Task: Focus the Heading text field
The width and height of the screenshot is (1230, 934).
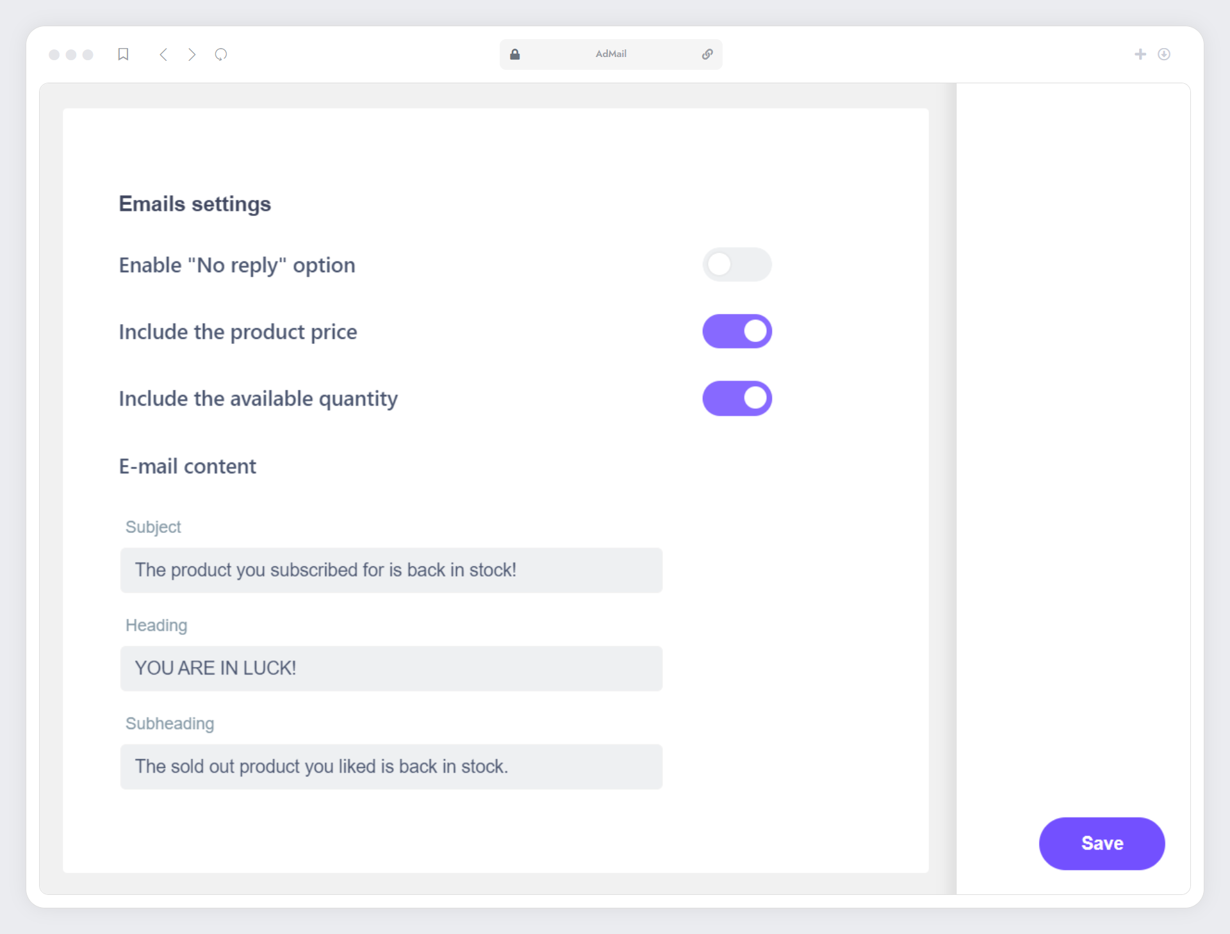Action: pyautogui.click(x=391, y=668)
